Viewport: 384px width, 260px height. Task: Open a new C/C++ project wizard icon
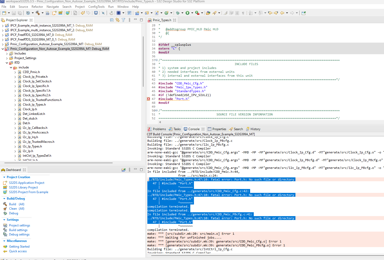[137, 13]
